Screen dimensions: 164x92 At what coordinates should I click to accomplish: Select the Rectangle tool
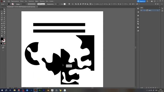tap(2, 17)
